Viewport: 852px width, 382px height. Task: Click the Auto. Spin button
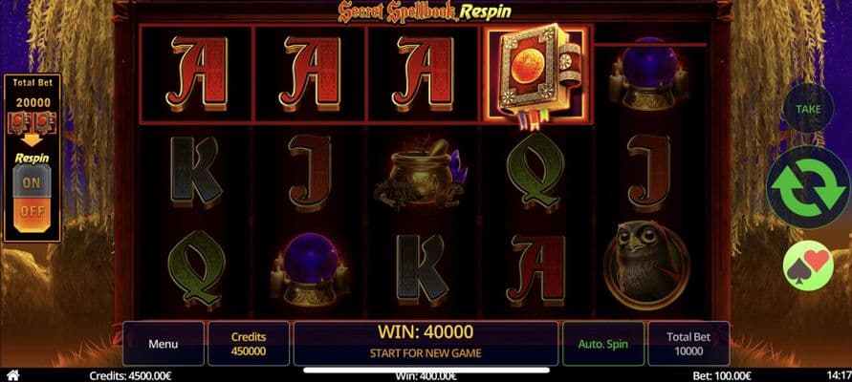603,344
